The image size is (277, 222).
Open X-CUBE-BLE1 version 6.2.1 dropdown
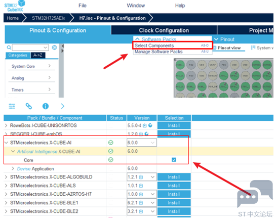point(142,203)
